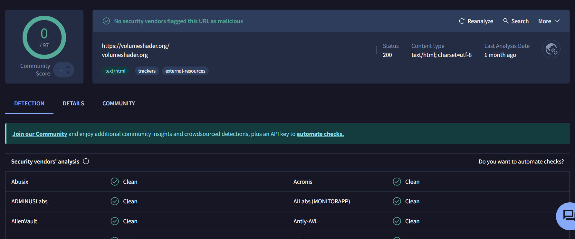
Task: Vote down on the community score
Action: (68, 73)
